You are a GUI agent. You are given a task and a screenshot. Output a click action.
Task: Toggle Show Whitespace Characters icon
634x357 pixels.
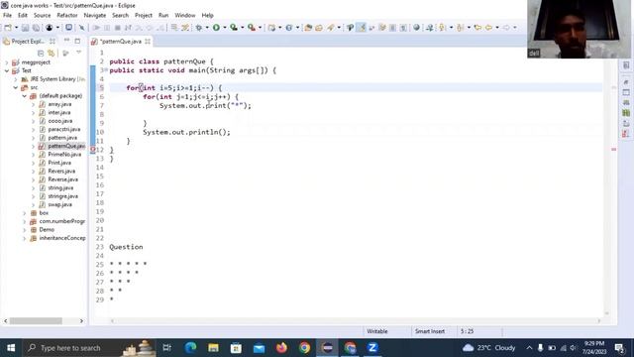(403, 28)
